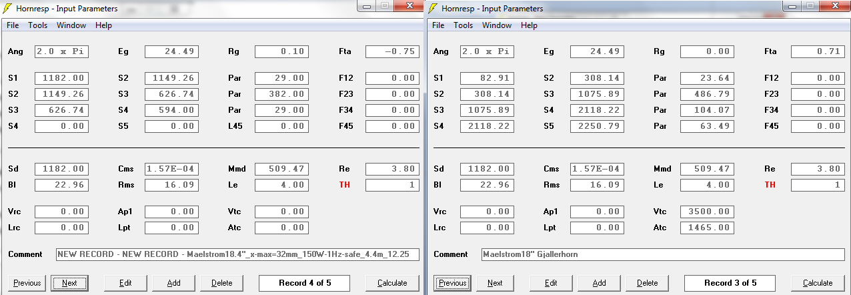Click the S1 82.91 field in right window
The width and height of the screenshot is (851, 295).
pyautogui.click(x=487, y=78)
